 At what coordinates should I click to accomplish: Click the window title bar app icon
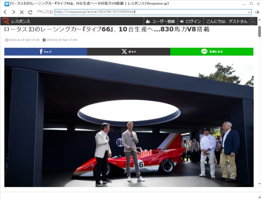[7, 4]
